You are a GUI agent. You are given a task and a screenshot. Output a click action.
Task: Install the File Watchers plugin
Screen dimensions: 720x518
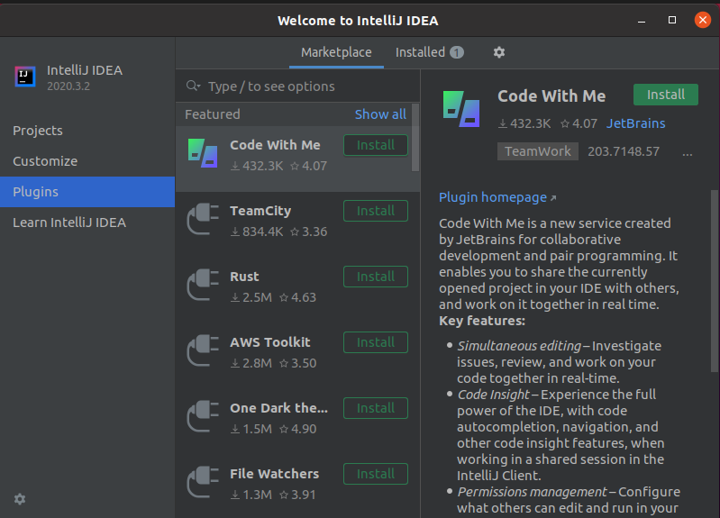point(376,474)
